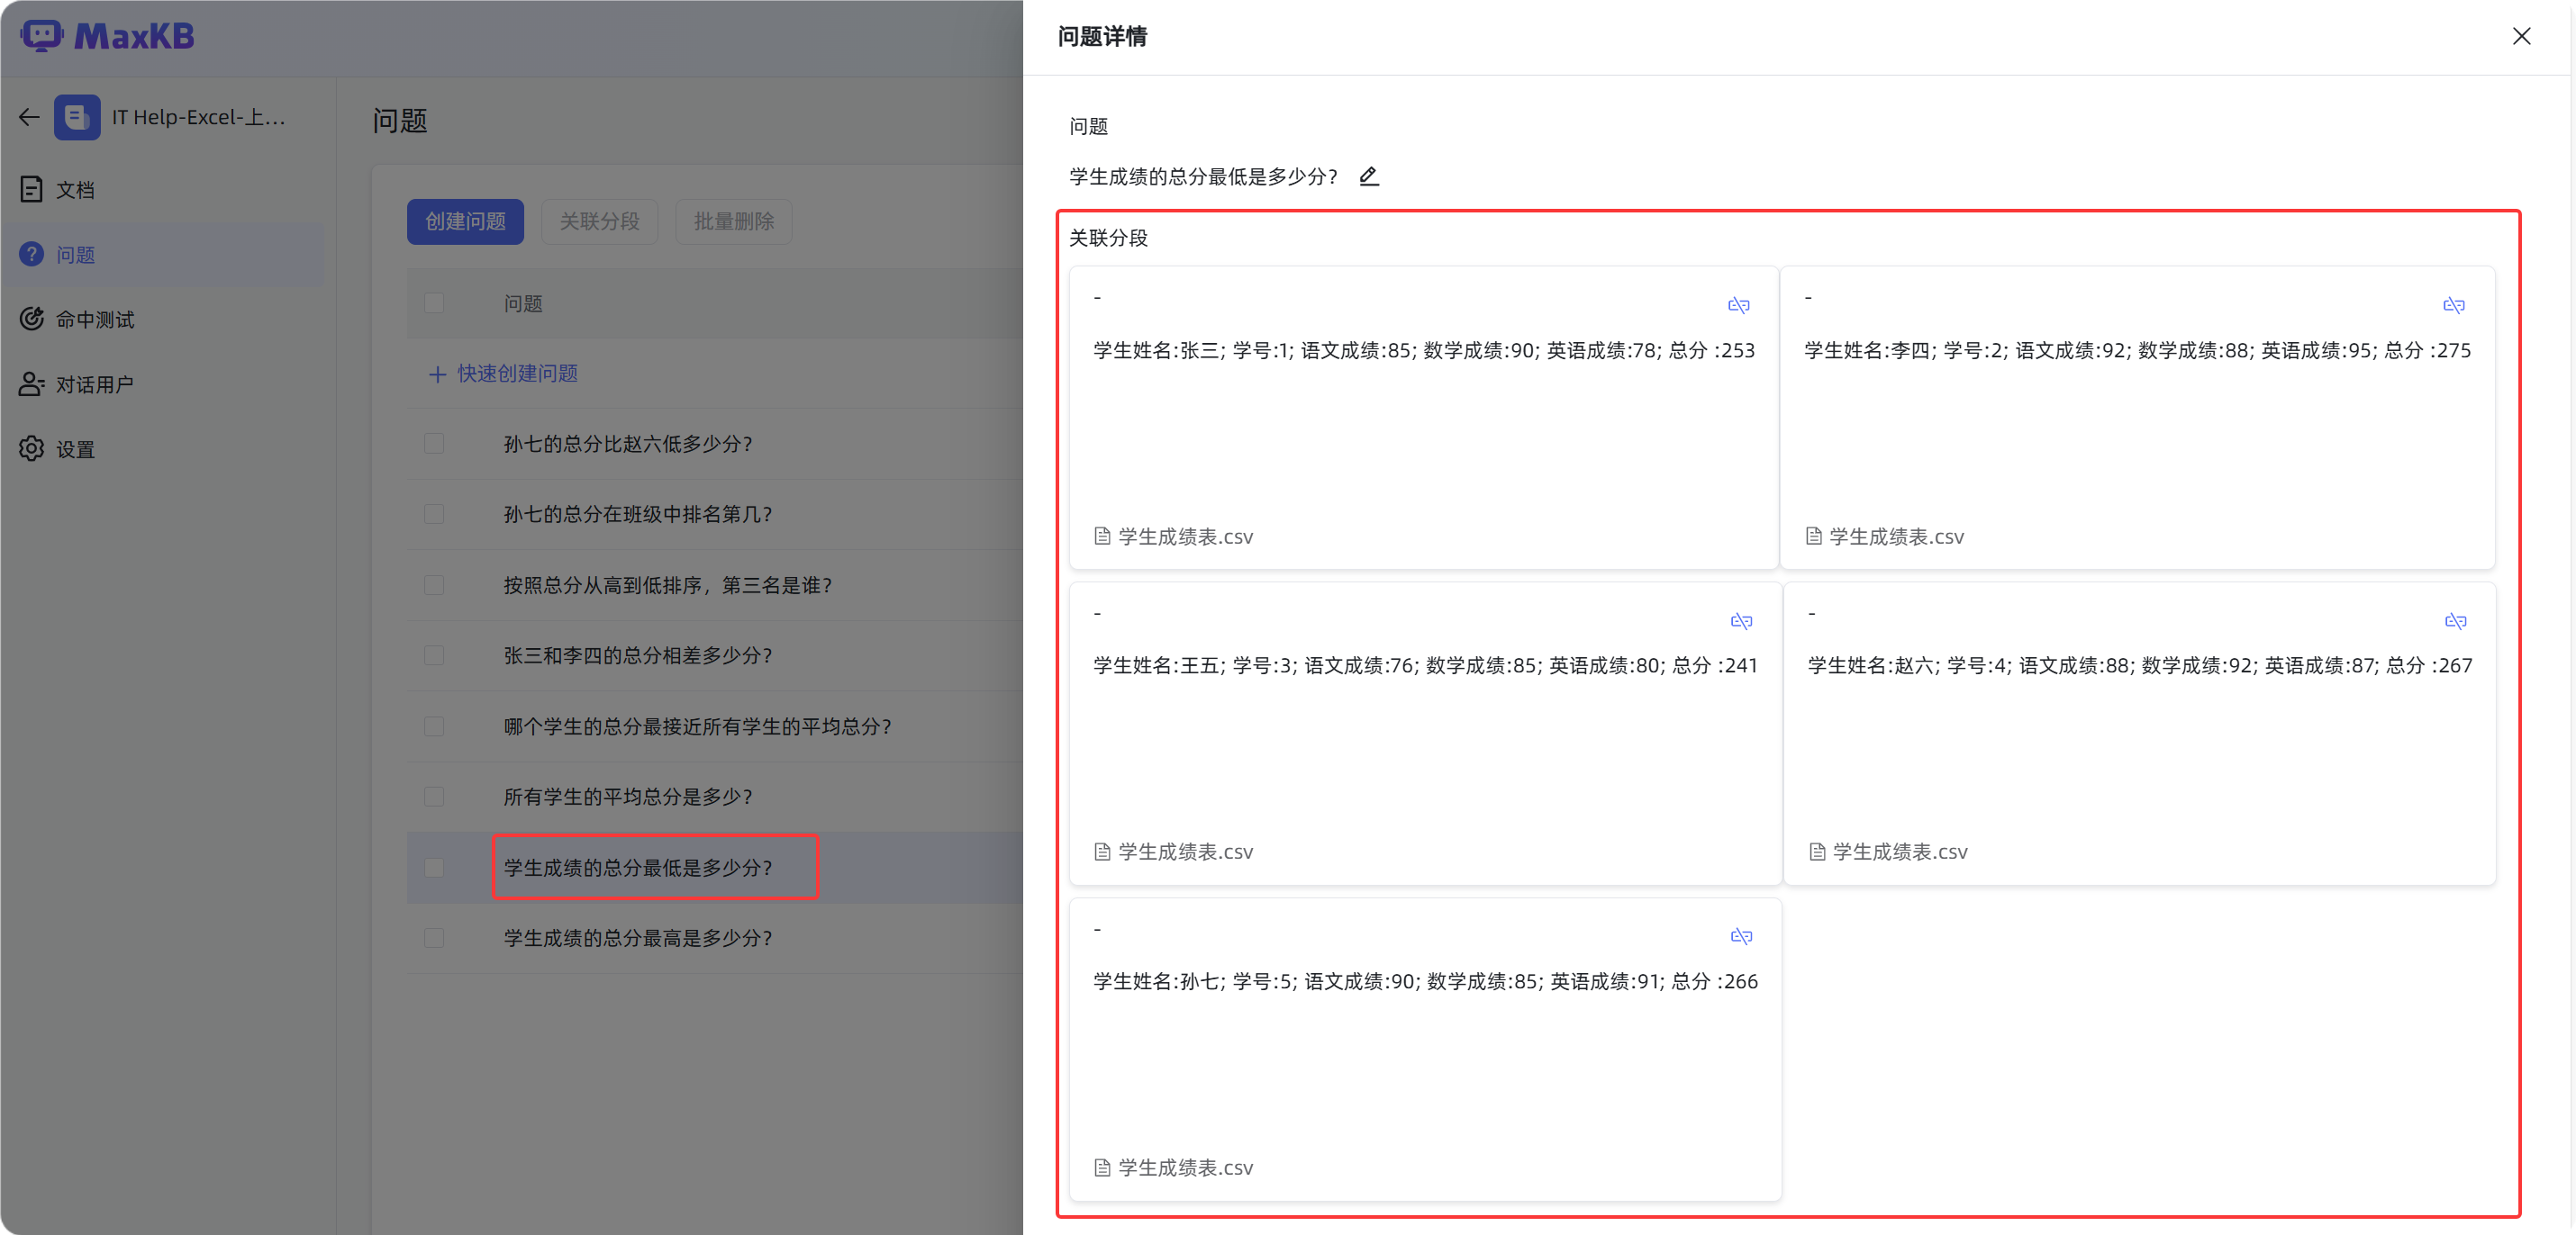Select the question 所有学生的平均总分是多少

(x=627, y=797)
